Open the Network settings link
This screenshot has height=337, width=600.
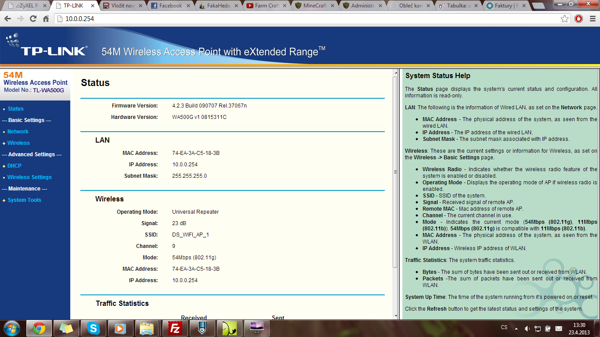point(18,132)
